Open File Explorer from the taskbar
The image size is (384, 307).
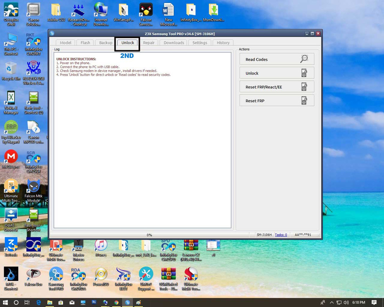point(50,302)
